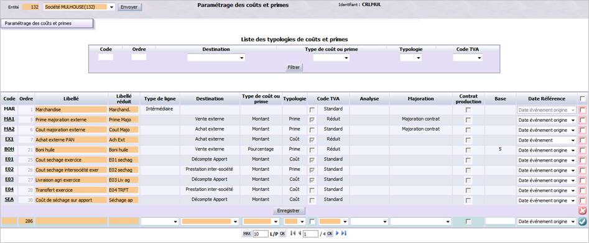Click the Code filter input field
589x243 pixels.
[x=106, y=57]
